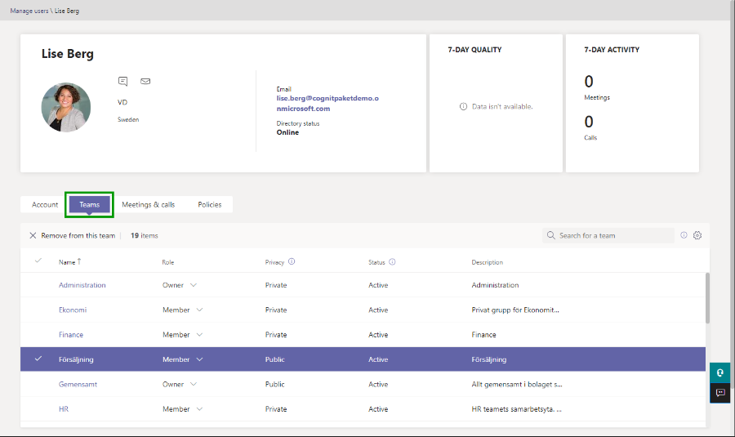The height and width of the screenshot is (437, 735).
Task: Click the Search for a team field
Action: [x=612, y=235]
